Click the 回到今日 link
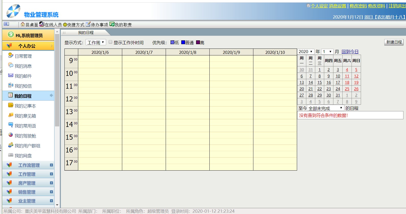Viewport: 406px width, 214px height. (x=350, y=52)
